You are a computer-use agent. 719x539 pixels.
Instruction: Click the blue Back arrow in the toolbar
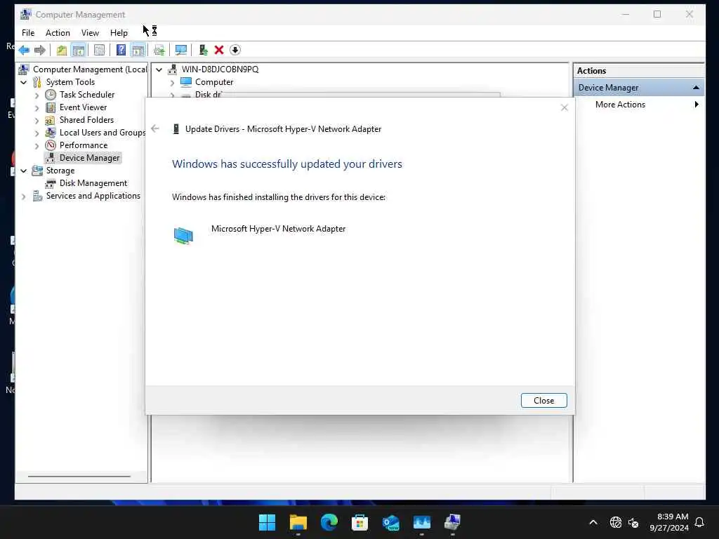(25, 50)
